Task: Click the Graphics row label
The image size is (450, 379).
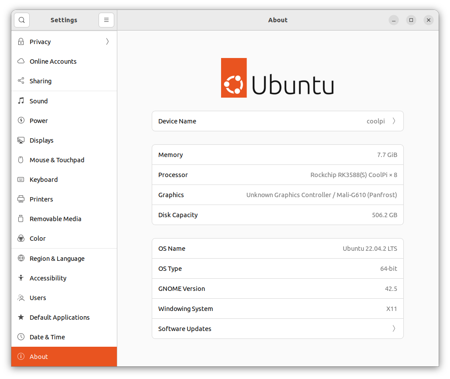Action: click(x=171, y=195)
